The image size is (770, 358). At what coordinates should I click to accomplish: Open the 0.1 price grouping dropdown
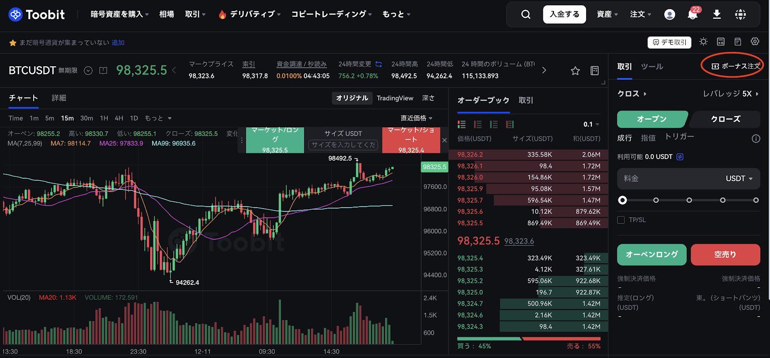(x=591, y=124)
